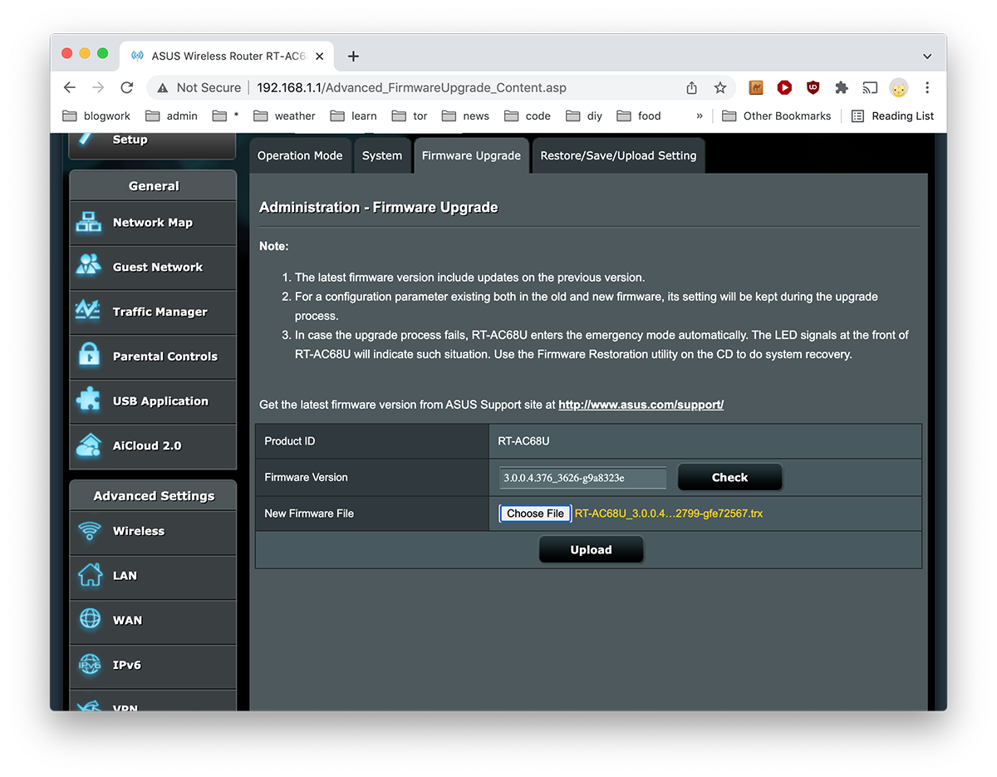This screenshot has width=997, height=777.
Task: Open Traffic Manager graph icon
Action: pos(89,312)
